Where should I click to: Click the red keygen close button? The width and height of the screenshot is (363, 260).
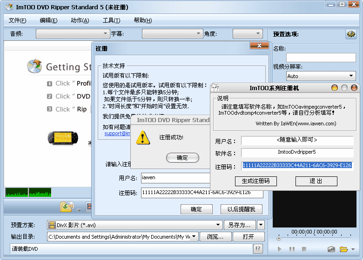tap(354, 88)
